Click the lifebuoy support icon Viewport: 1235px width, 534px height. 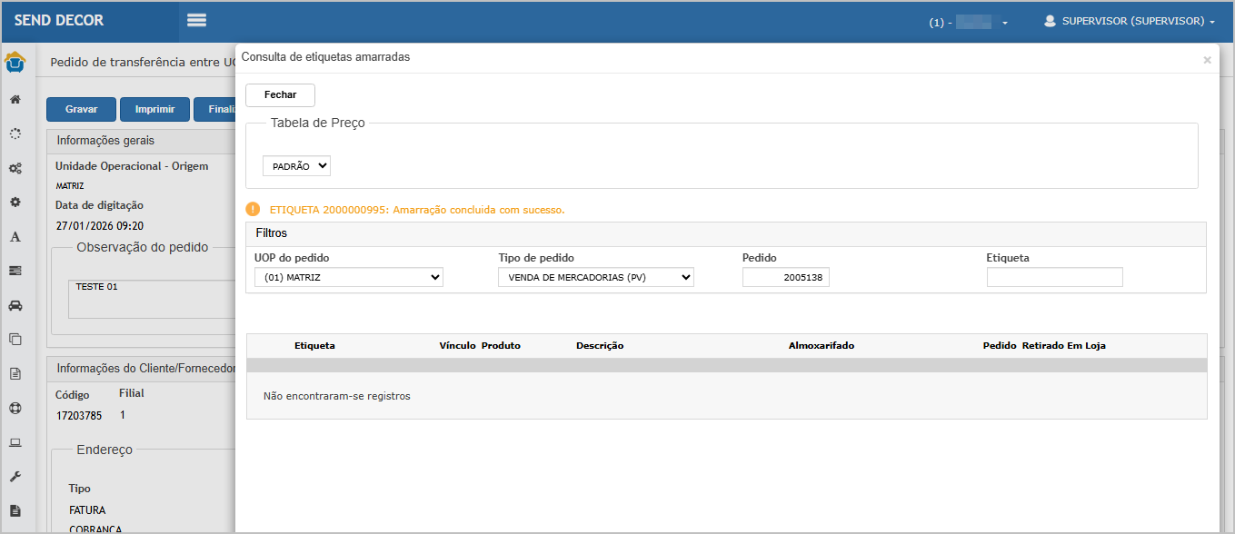coord(15,408)
